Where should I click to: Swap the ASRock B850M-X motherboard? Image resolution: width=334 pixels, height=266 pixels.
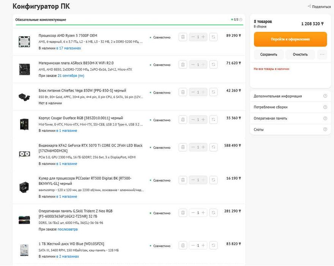click(213, 65)
